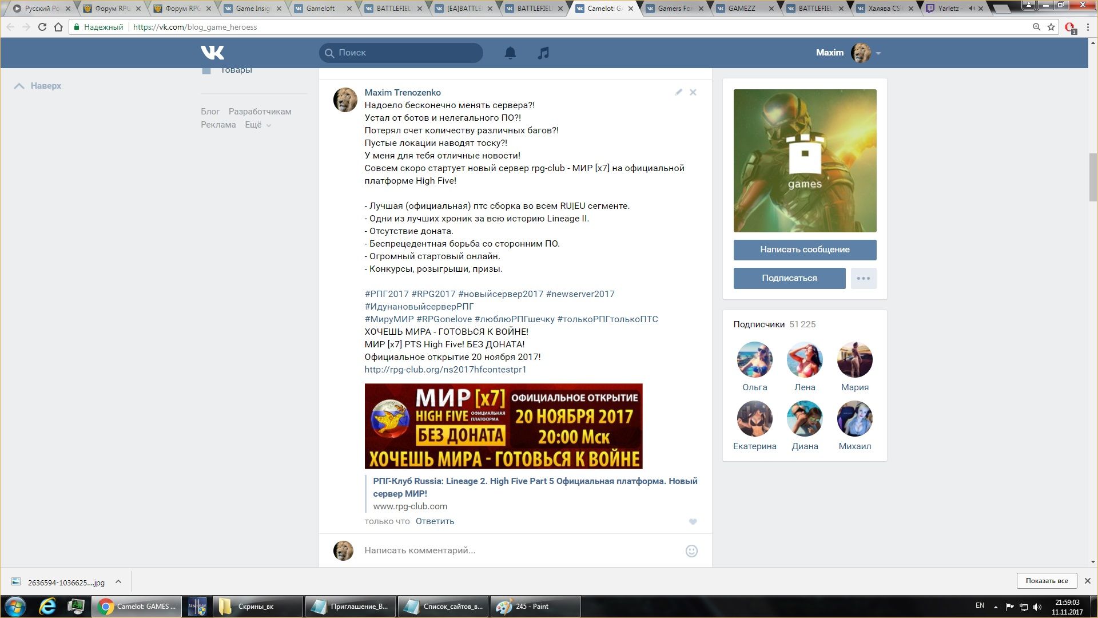Open the games community avatar image
1098x618 pixels.
click(x=805, y=161)
